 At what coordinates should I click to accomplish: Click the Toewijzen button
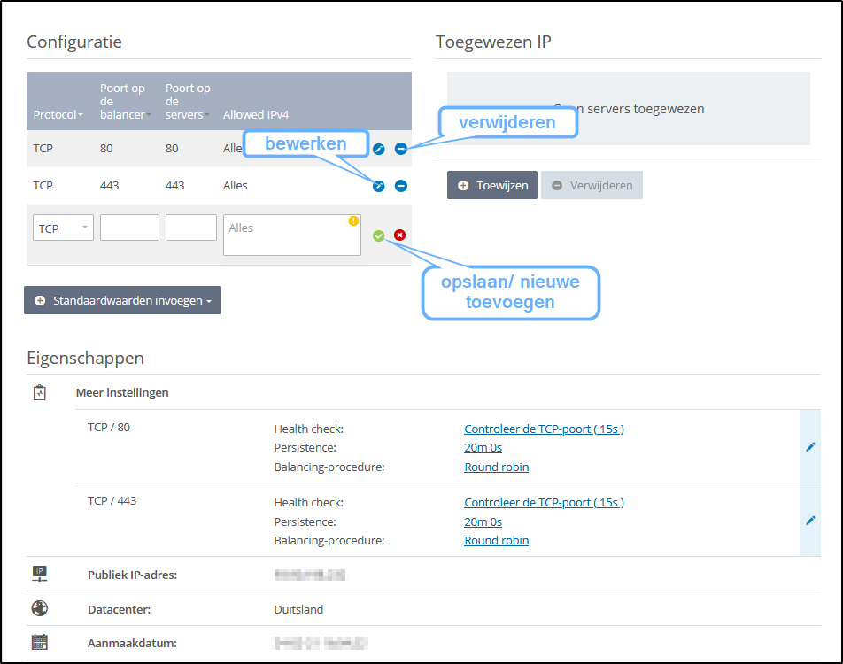491,185
